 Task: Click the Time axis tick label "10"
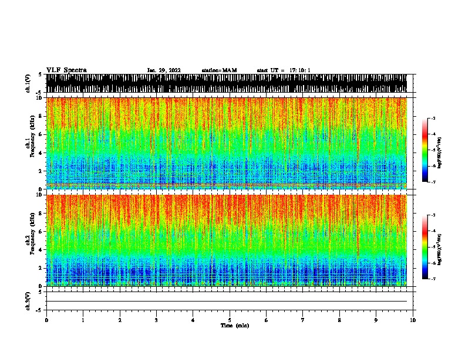[x=413, y=320]
